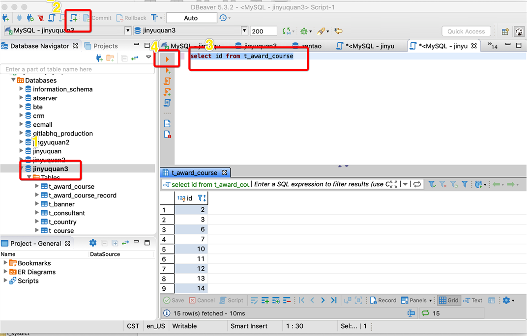
Task: Go to the next row in results
Action: [323, 300]
